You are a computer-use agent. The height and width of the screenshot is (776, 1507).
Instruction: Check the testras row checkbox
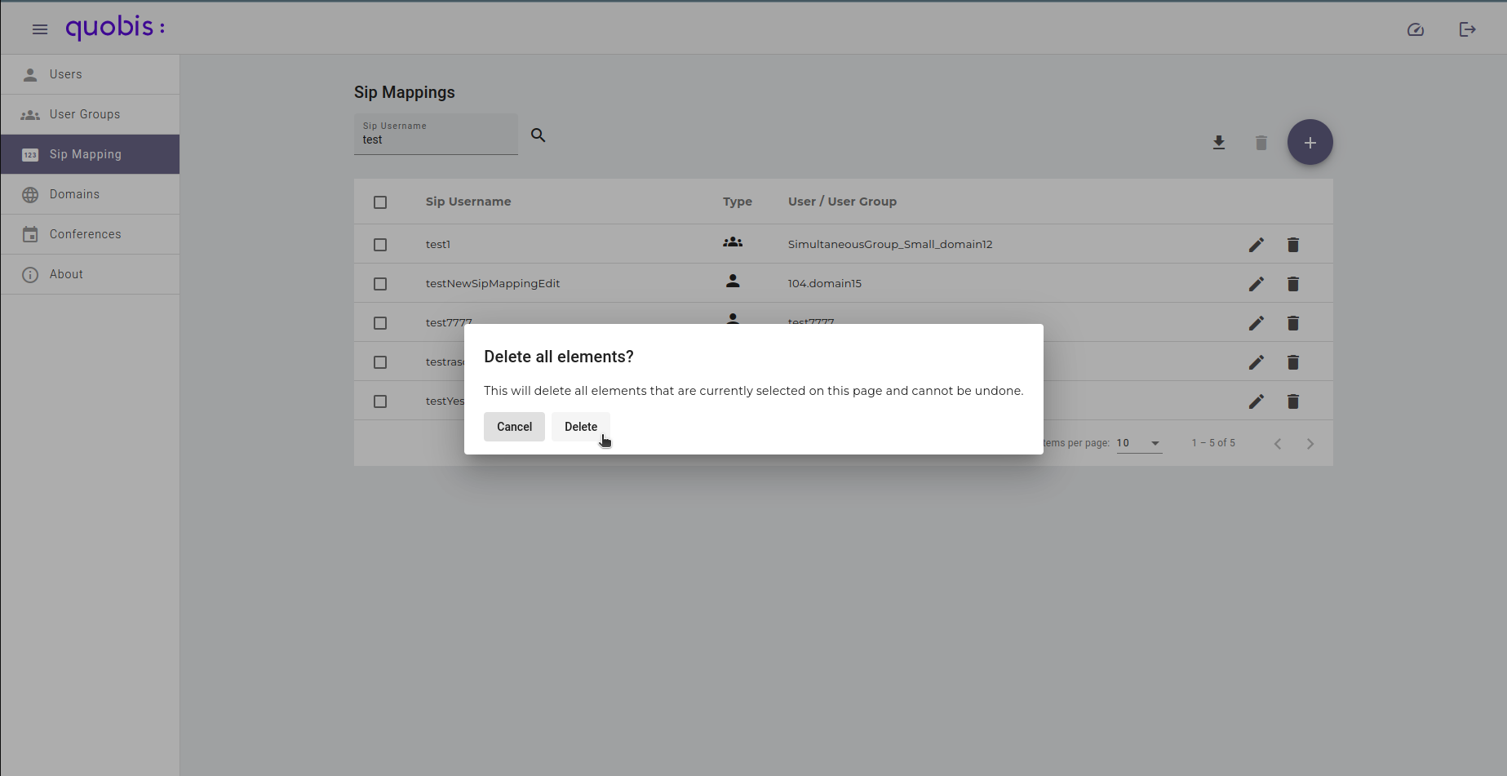(380, 362)
